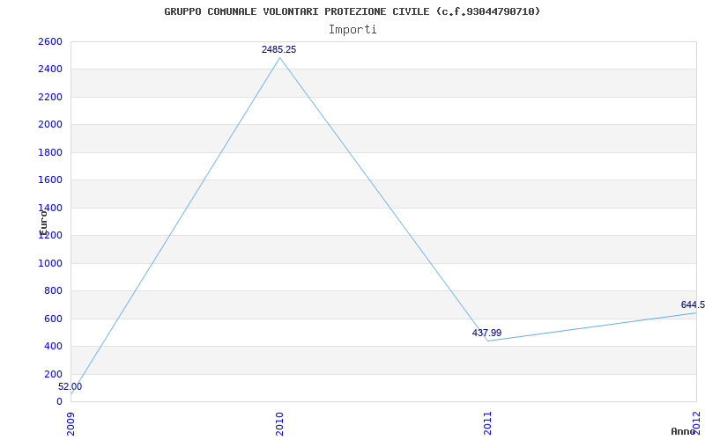Screen dimensions: 705x440
Task: Select the 2011 x-axis year label
Action: pyautogui.click(x=487, y=422)
